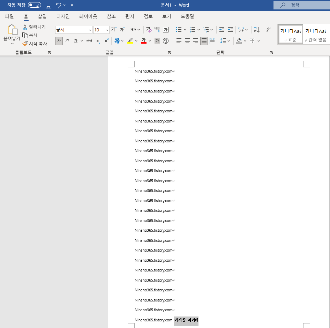Switch to the 디자인 (Design) tab
The height and width of the screenshot is (328, 330).
tap(63, 16)
